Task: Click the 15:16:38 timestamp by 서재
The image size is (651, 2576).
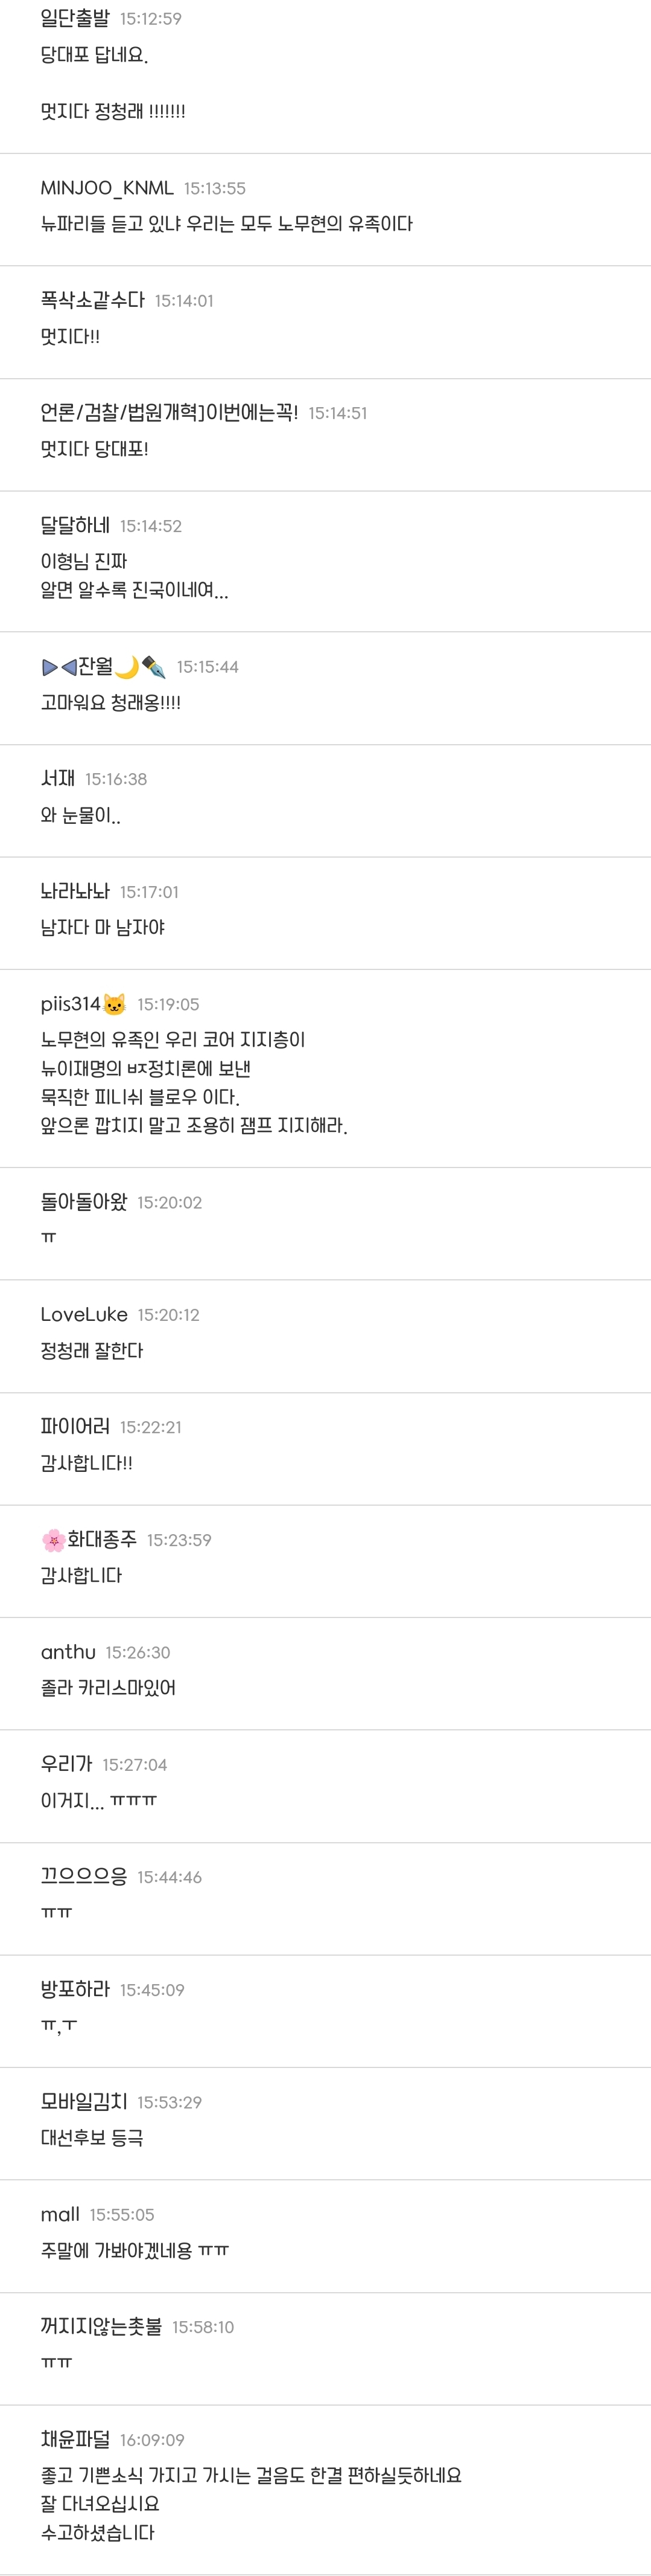Action: click(x=116, y=779)
